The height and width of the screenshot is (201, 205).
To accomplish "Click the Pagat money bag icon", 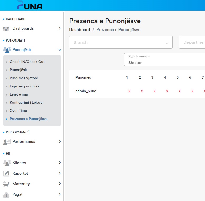I will 6,195.
